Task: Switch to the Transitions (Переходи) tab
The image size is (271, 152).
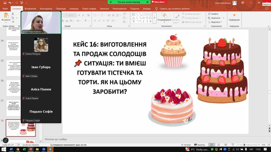Action: click(x=61, y=8)
